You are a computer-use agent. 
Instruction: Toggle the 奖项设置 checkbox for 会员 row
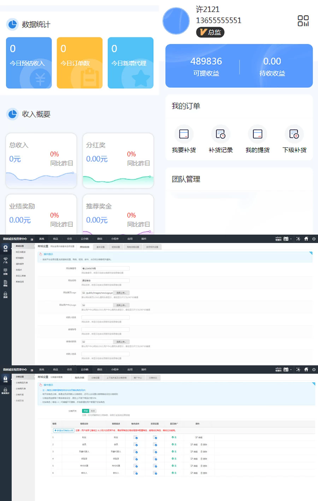point(155,445)
